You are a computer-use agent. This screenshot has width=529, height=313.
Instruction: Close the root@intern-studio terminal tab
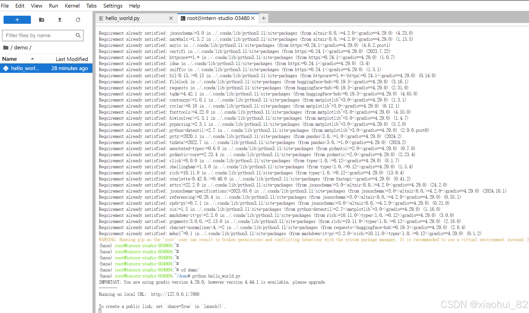(x=253, y=18)
